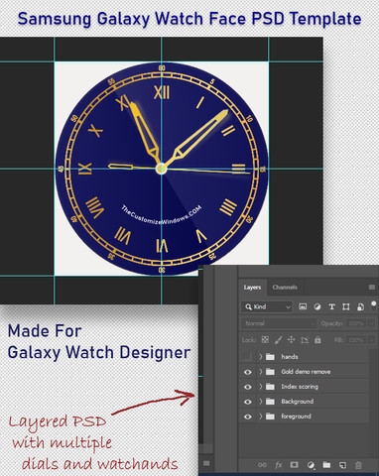Delete layer with the trash icon
379x476 pixels.
point(358,465)
